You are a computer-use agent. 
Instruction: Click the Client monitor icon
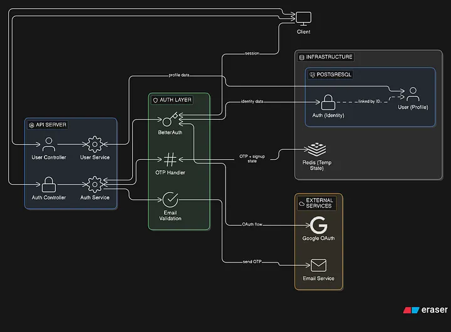[303, 19]
